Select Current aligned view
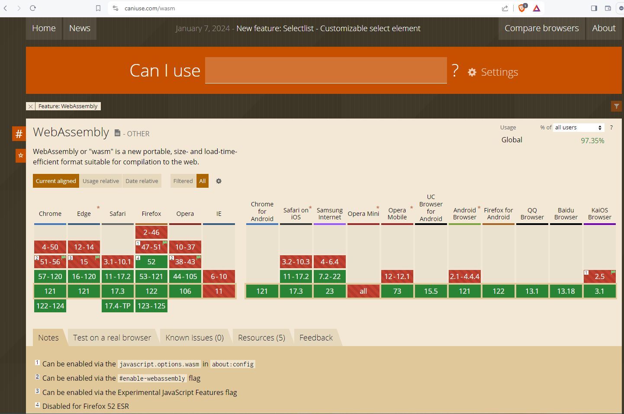 56,181
